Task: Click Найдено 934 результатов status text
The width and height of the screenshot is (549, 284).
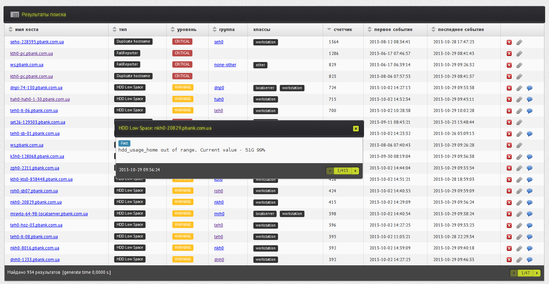Action: click(x=34, y=272)
